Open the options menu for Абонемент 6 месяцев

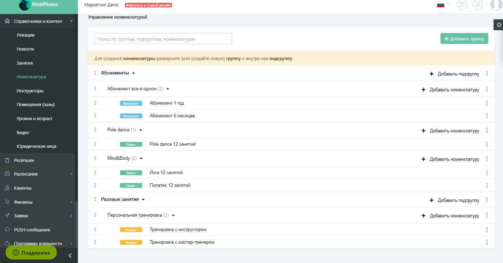point(487,116)
